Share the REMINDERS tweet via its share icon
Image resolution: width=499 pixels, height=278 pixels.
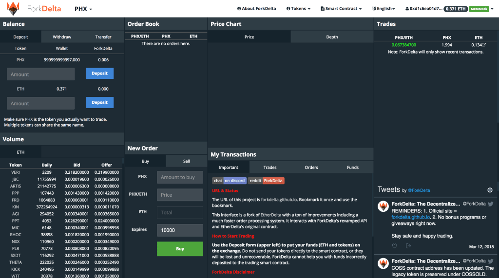(x=408, y=246)
